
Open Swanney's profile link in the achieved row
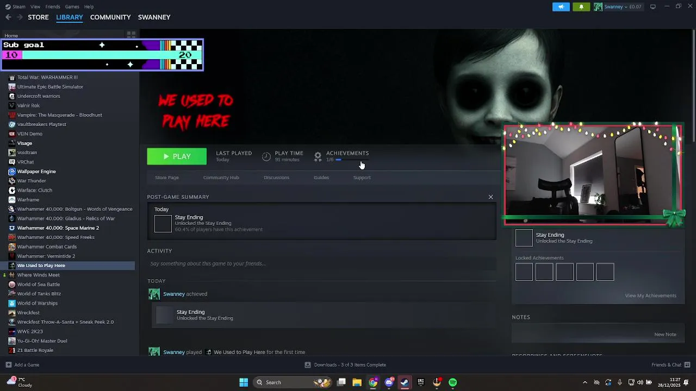tap(174, 294)
